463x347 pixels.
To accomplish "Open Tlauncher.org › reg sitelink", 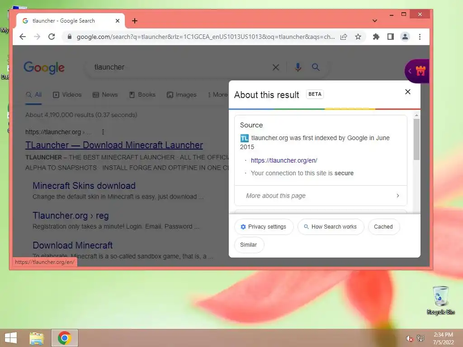I will click(71, 216).
